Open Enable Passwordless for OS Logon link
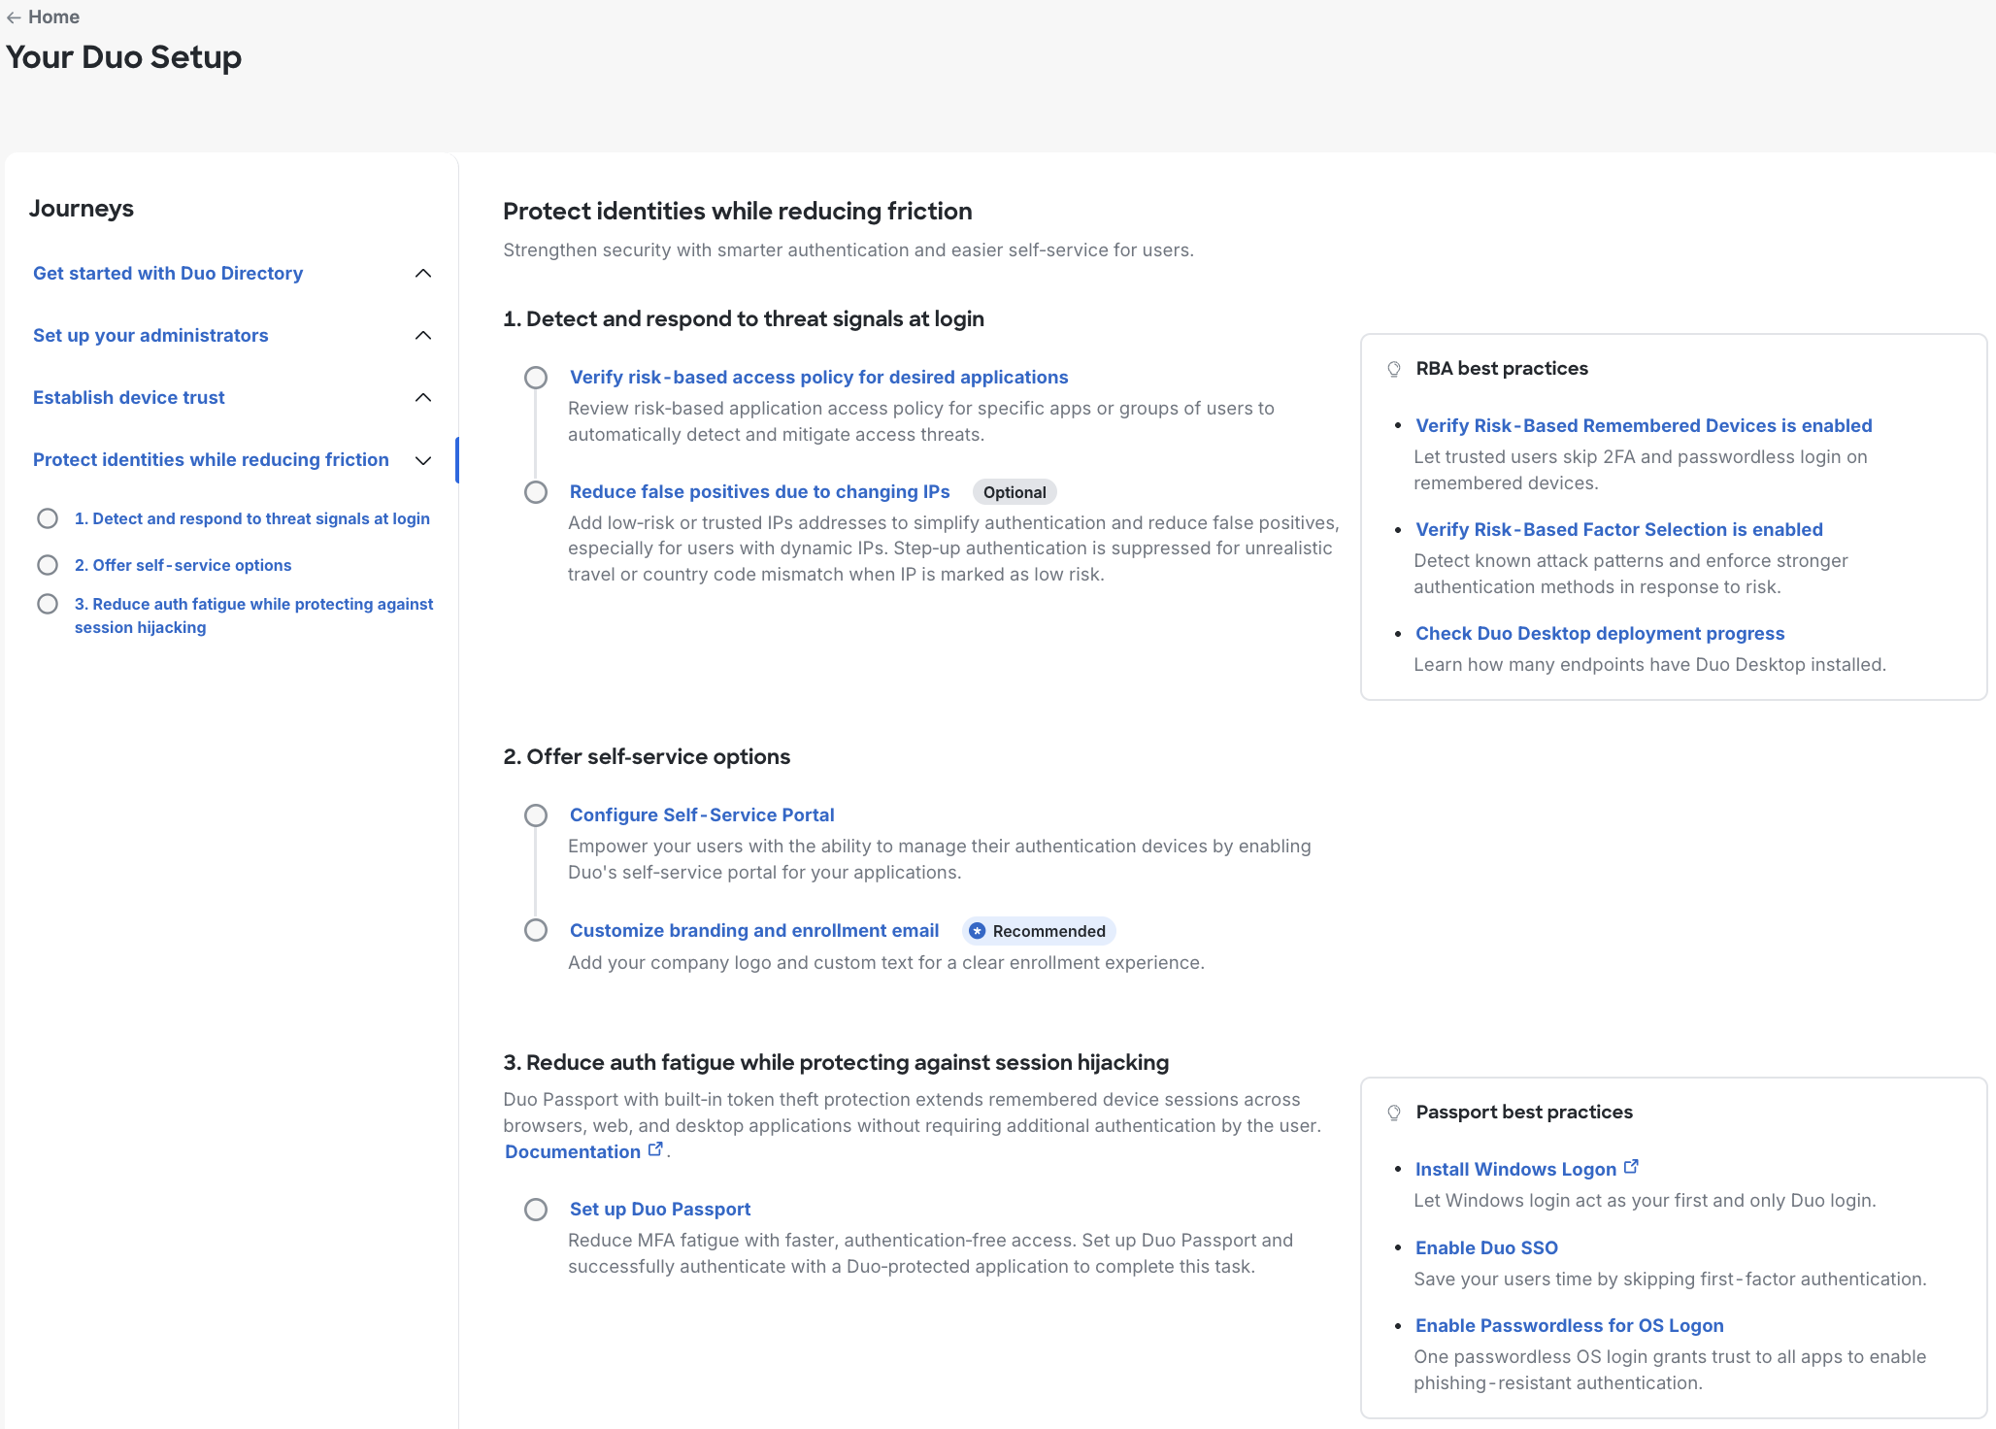The width and height of the screenshot is (1996, 1429). [x=1570, y=1326]
